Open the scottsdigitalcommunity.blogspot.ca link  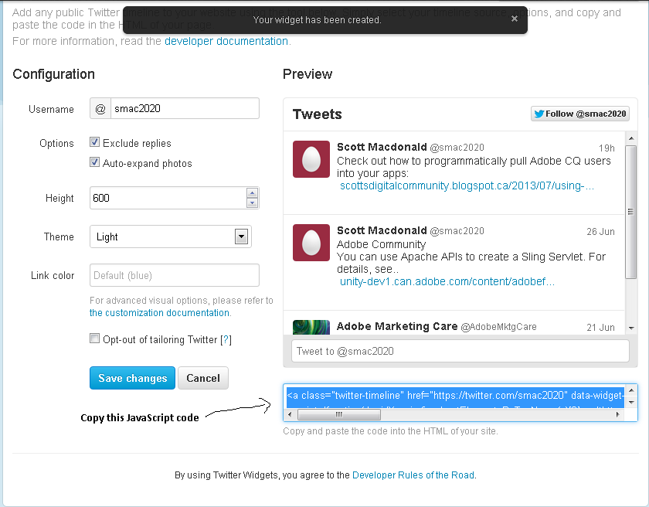click(467, 185)
